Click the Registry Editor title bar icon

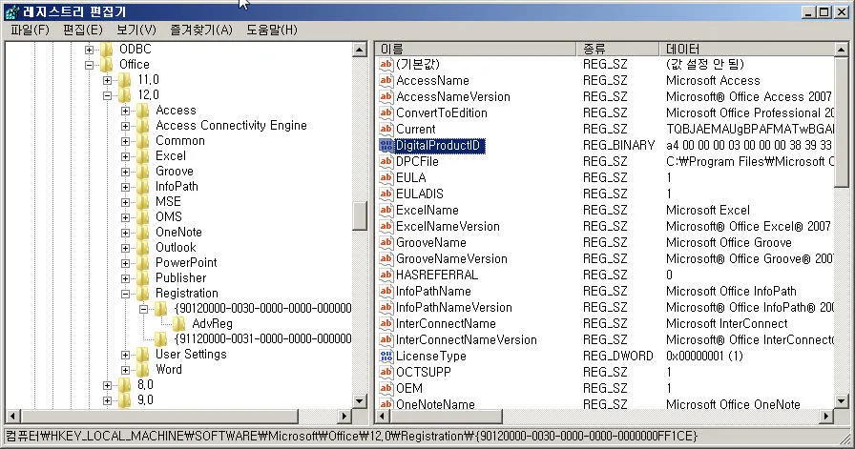[x=10, y=11]
